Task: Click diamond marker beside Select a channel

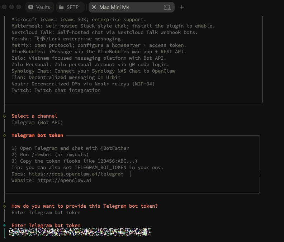Action: 4,116
